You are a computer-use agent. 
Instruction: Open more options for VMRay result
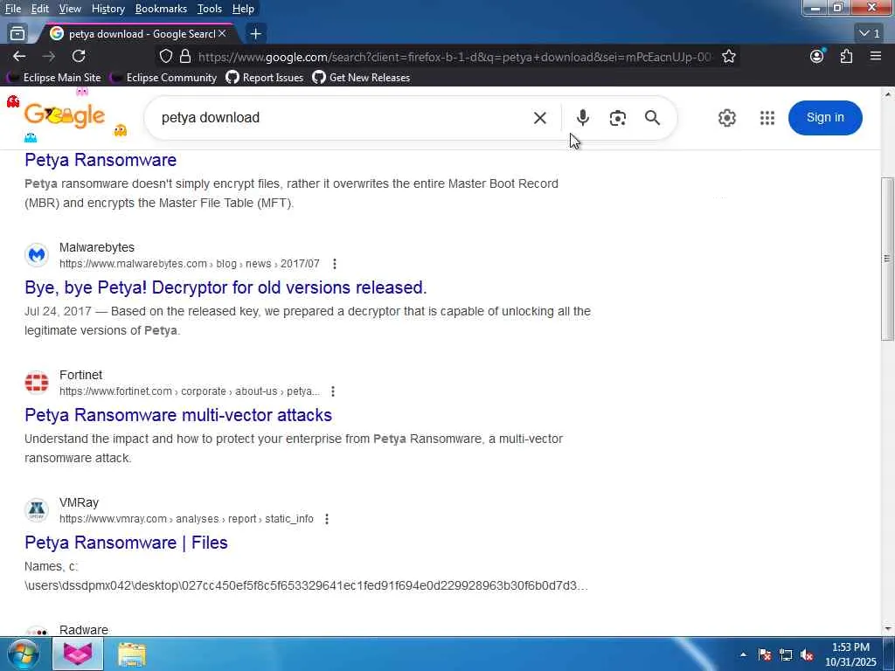[x=327, y=519]
